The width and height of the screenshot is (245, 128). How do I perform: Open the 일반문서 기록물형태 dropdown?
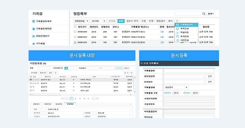(x=176, y=87)
